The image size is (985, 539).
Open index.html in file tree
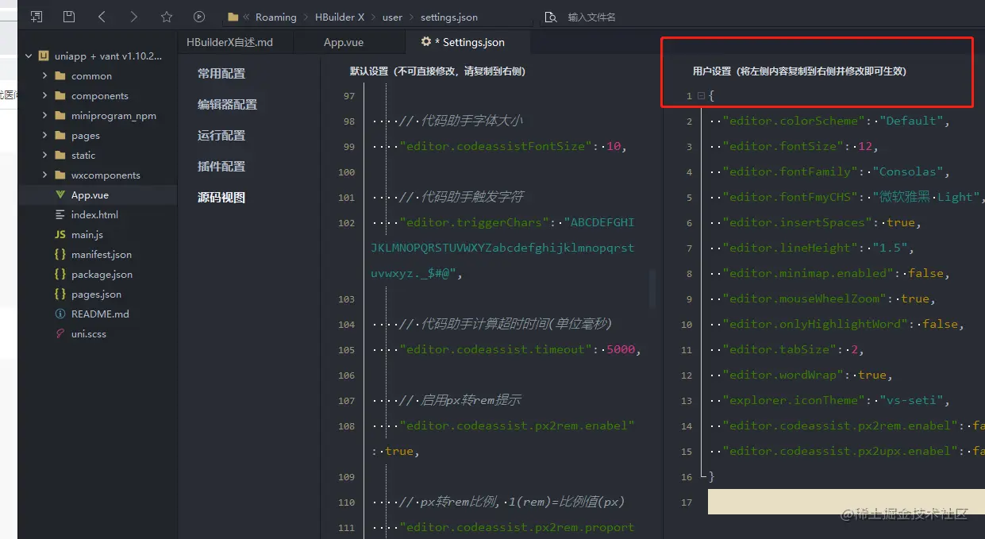(x=94, y=215)
